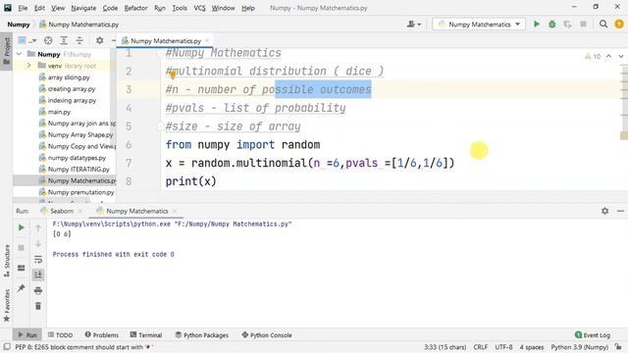Open the Terminal tool window
Screen dimensions: 628x353
tap(146, 335)
